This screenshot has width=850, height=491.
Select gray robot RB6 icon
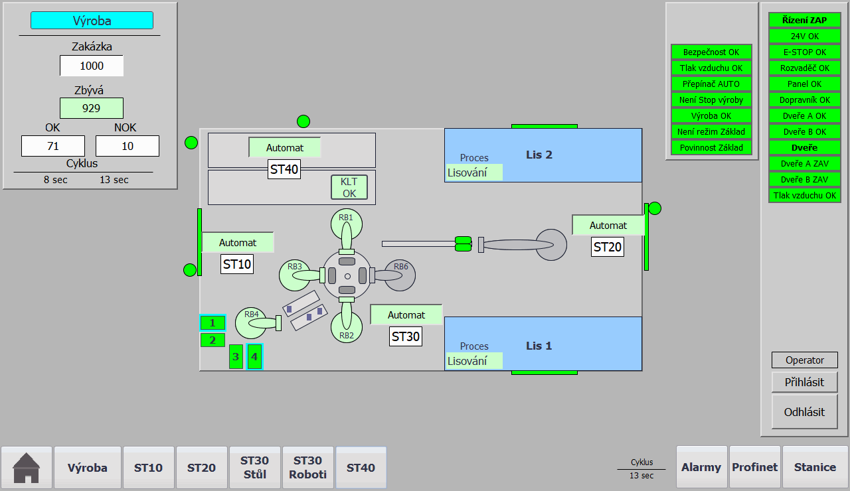click(x=400, y=275)
